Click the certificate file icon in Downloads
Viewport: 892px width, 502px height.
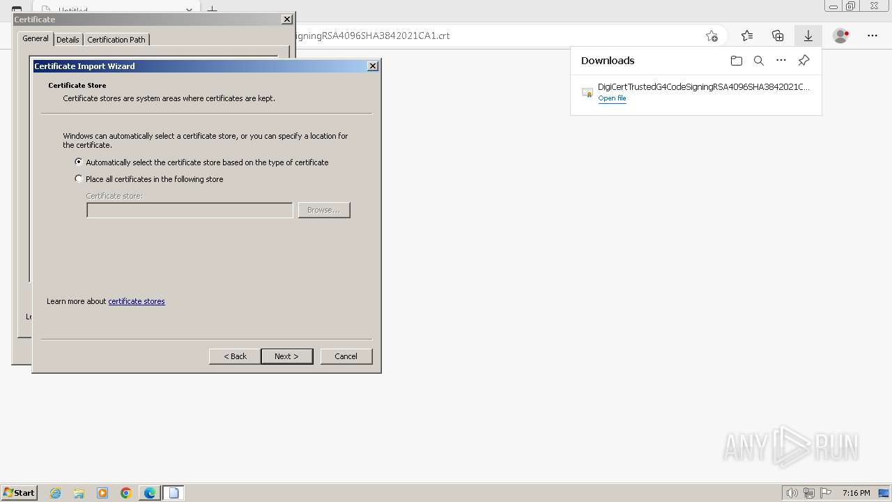pyautogui.click(x=587, y=92)
